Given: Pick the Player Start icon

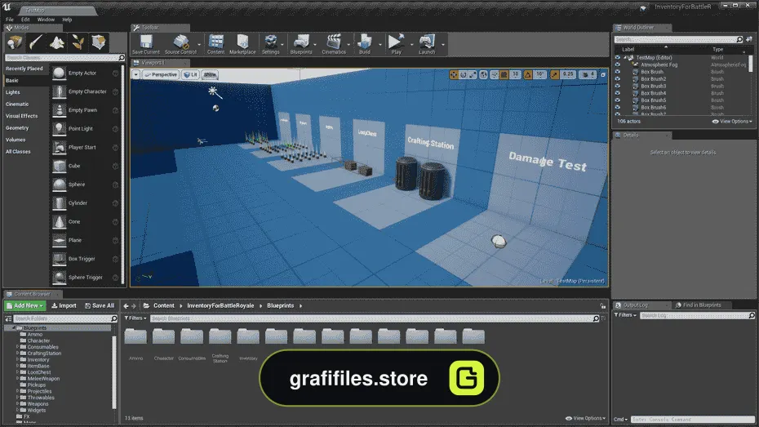Looking at the screenshot, I should [59, 147].
